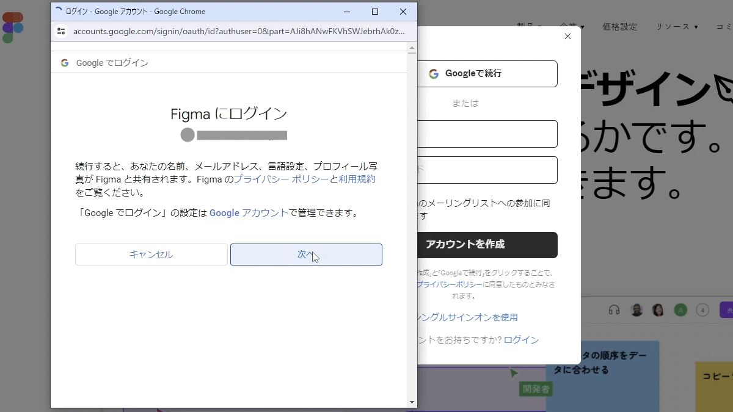Click the collaborator count 4 badge
The width and height of the screenshot is (733, 412).
click(702, 310)
